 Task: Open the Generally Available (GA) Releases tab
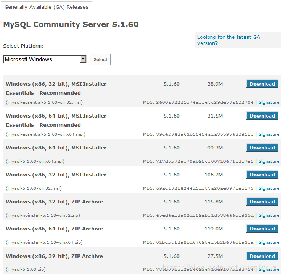click(47, 7)
